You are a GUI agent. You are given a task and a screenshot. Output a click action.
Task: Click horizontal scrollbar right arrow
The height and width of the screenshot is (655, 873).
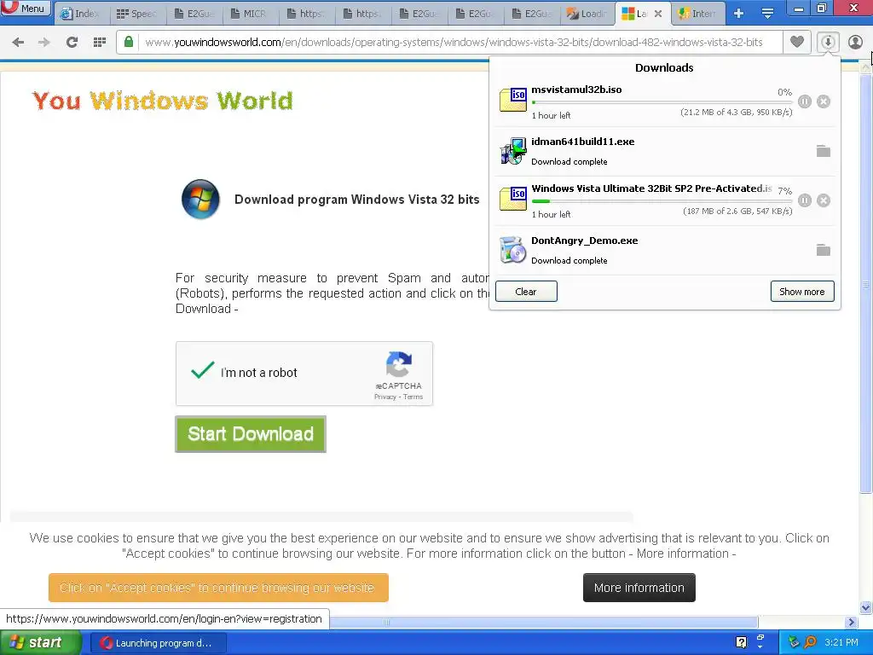click(851, 622)
